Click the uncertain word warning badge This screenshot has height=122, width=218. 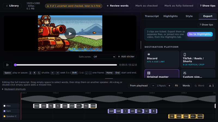click(74, 6)
